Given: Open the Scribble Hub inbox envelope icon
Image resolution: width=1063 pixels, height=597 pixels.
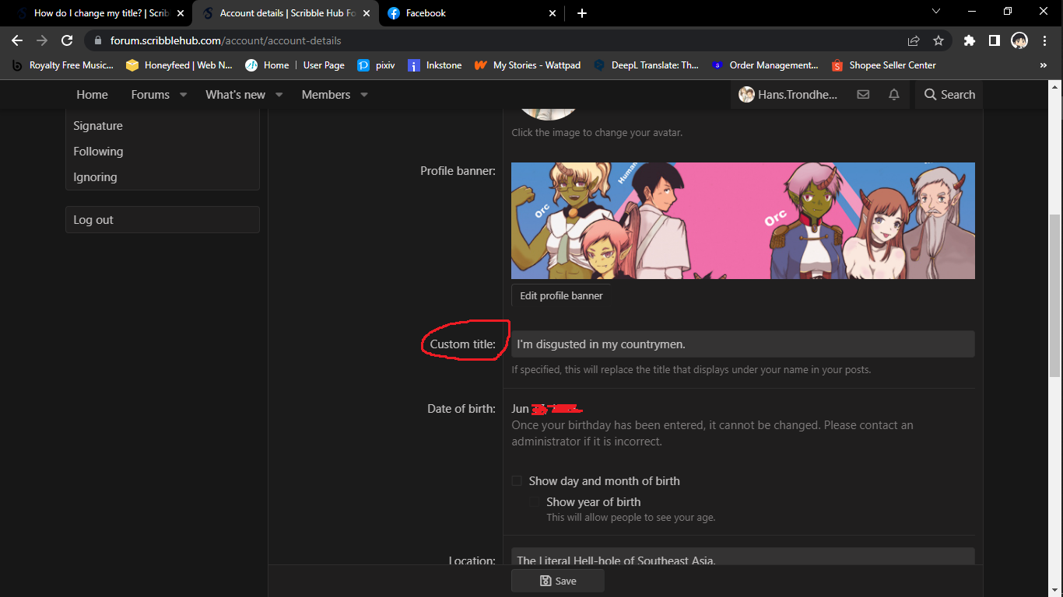Looking at the screenshot, I should [862, 94].
